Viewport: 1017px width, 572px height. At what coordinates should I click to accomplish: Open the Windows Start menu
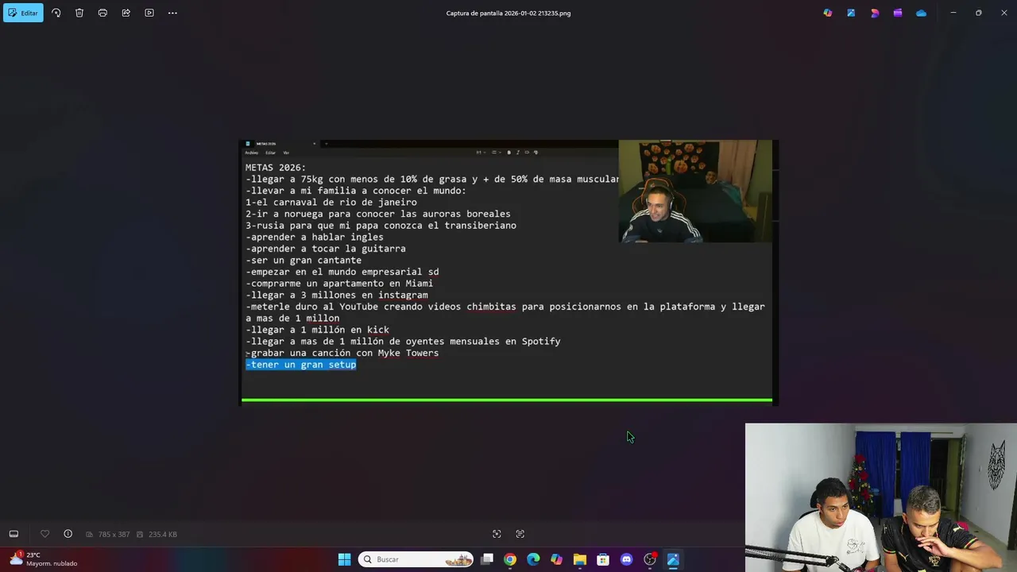(x=344, y=559)
